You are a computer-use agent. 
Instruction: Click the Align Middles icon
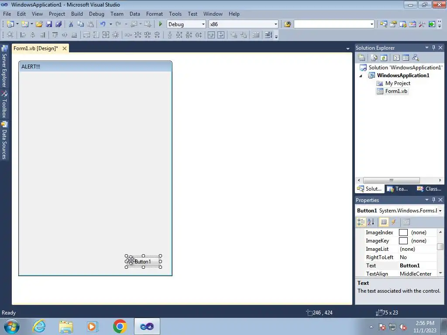[x=65, y=35]
